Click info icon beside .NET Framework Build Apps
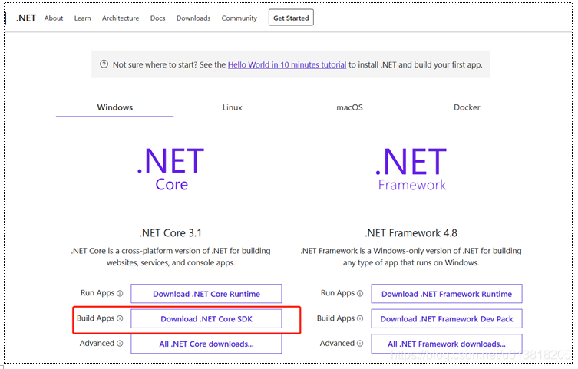The height and width of the screenshot is (369, 578). click(360, 318)
